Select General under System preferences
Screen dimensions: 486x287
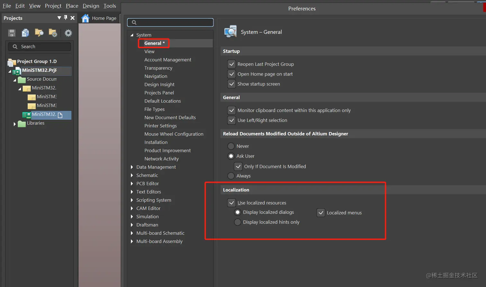pyautogui.click(x=154, y=43)
